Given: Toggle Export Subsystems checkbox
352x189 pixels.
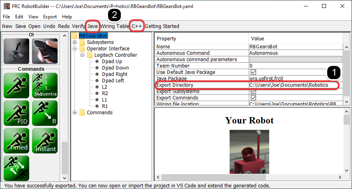Looking at the screenshot, I should pos(254,92).
